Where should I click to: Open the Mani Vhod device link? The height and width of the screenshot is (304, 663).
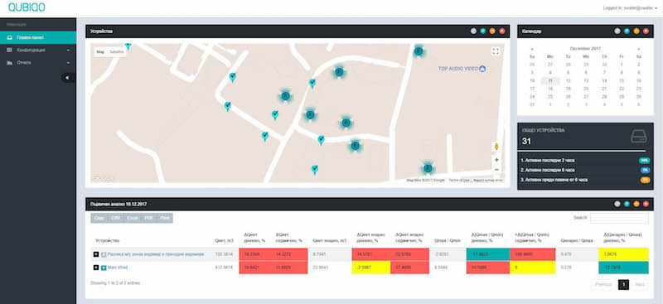coord(118,268)
